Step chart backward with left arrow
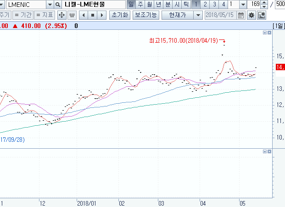The width and height of the screenshot is (285, 207). [84, 15]
